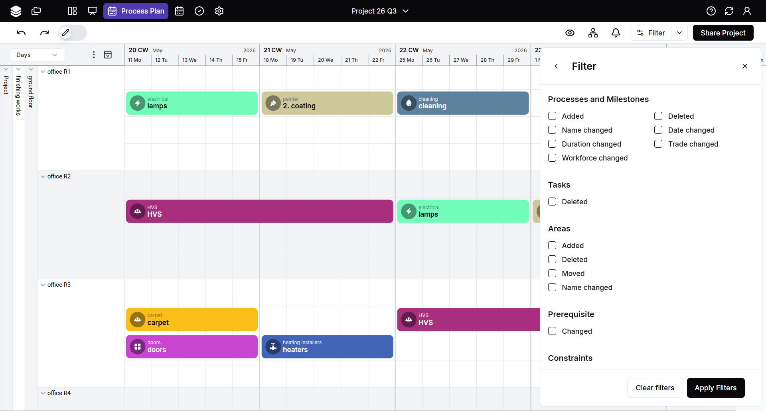Click the redo arrow icon
This screenshot has width=766, height=411.
click(44, 33)
